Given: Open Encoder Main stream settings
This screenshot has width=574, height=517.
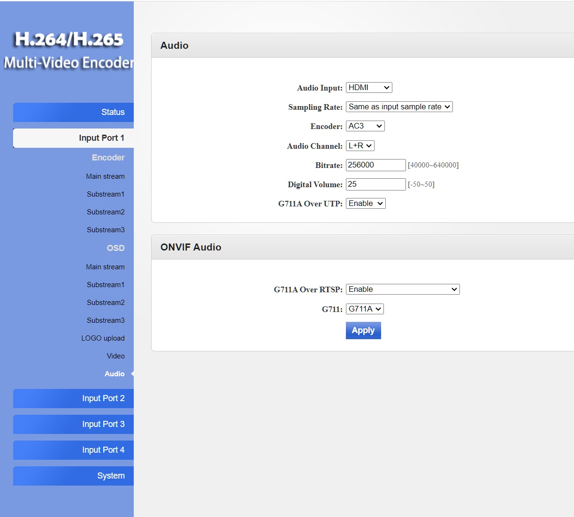Looking at the screenshot, I should 105,176.
